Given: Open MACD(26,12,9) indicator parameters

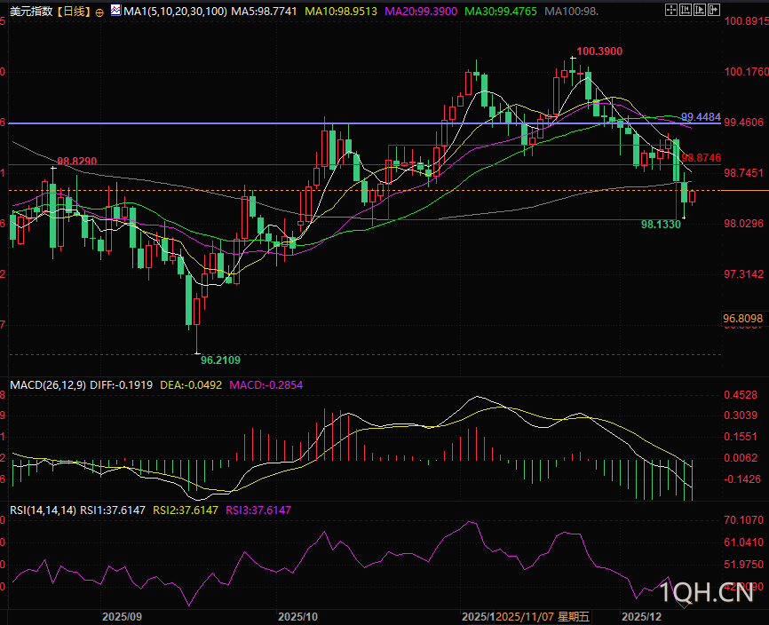Looking at the screenshot, I should 50,385.
